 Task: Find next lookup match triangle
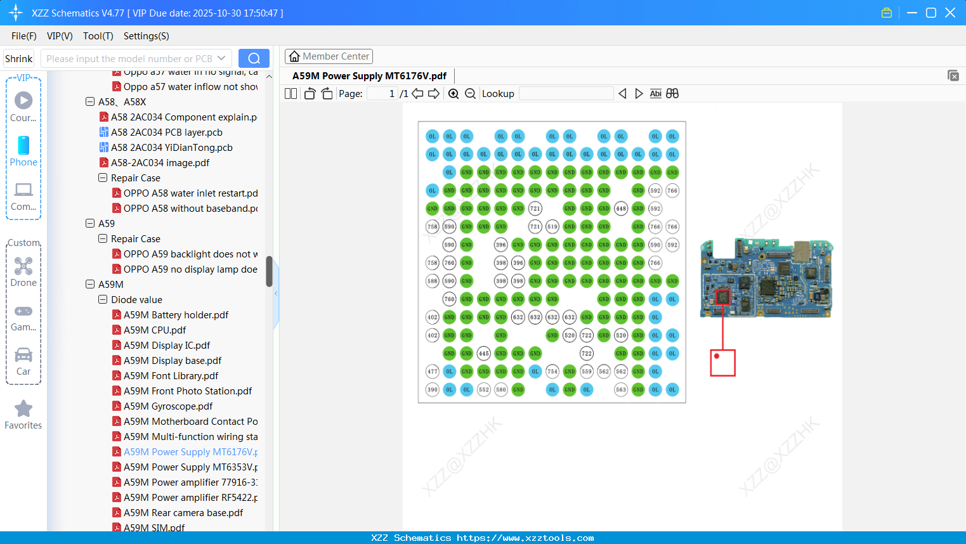639,94
